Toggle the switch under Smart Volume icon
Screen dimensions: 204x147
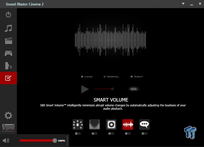click(x=128, y=134)
